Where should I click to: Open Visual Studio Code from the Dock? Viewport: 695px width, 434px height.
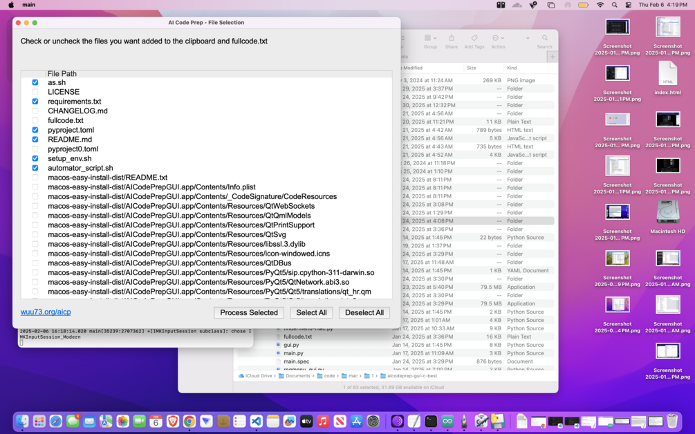256,421
